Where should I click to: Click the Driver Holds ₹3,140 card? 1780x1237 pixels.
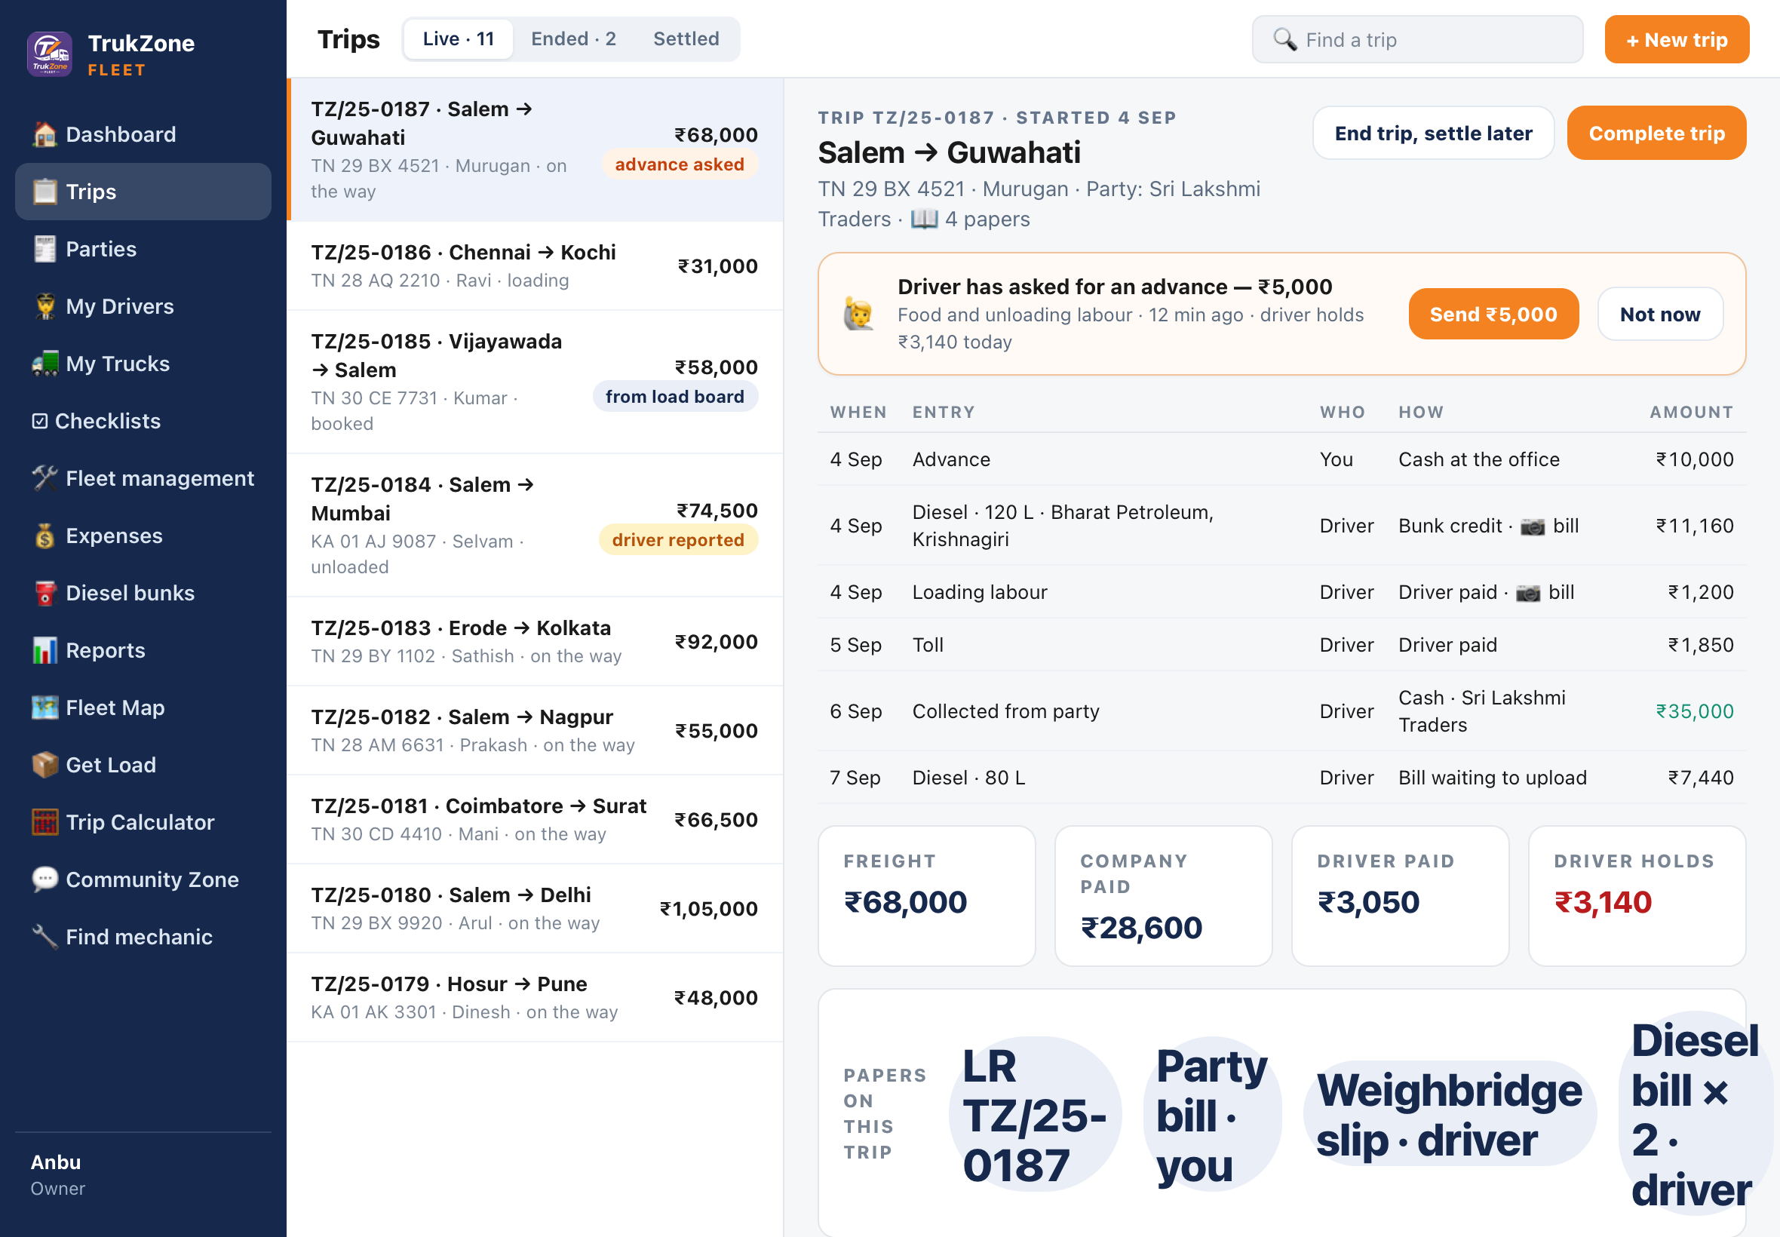point(1637,896)
